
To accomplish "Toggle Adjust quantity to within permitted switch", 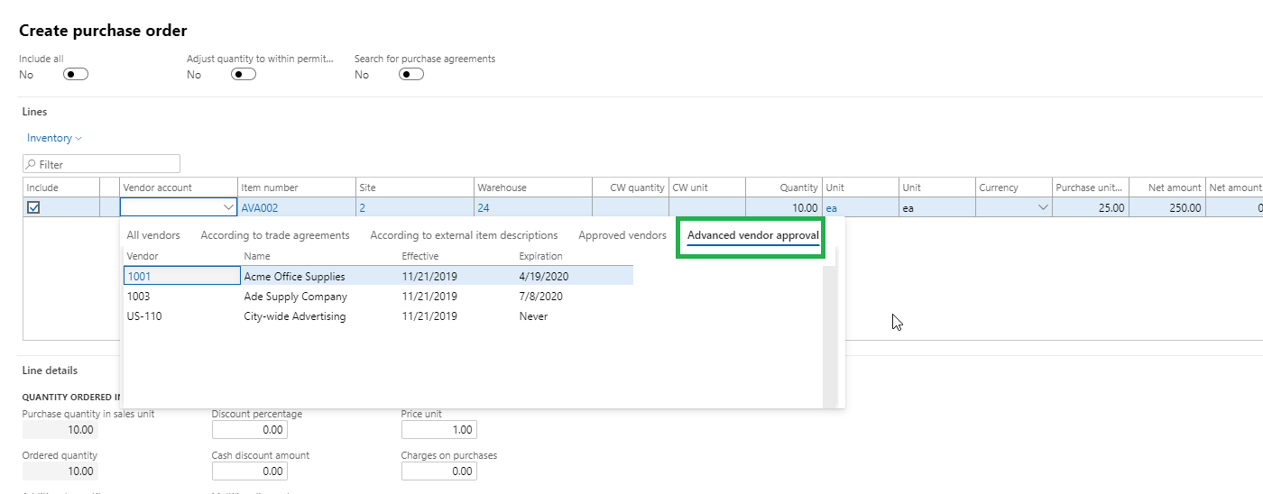I will point(244,75).
